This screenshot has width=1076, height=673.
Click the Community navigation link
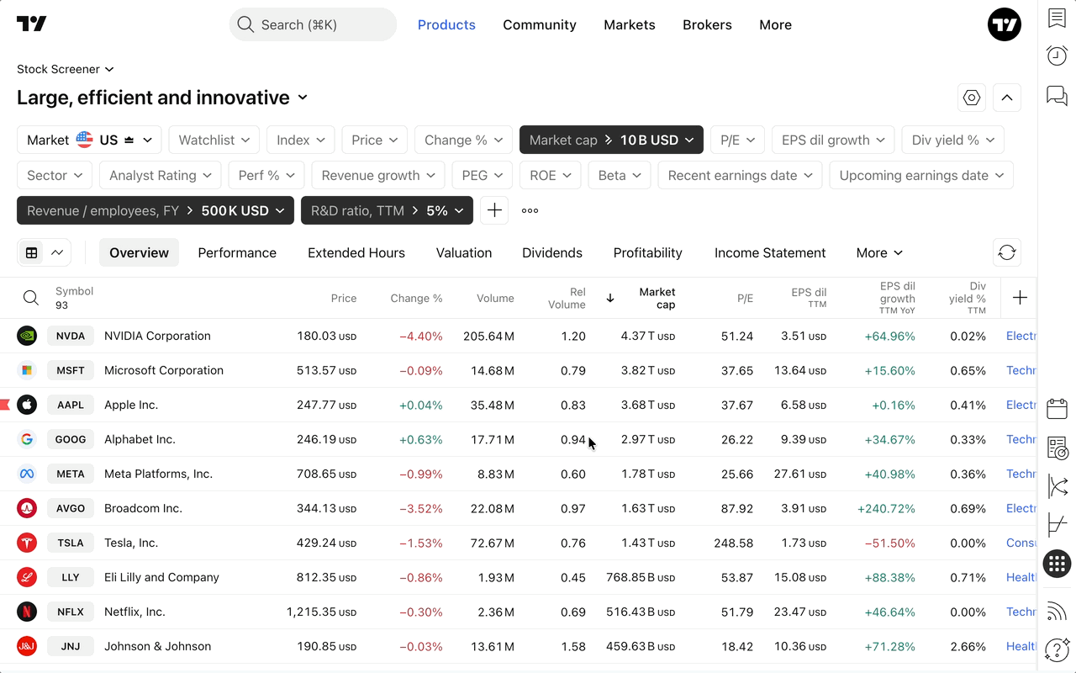pyautogui.click(x=540, y=25)
